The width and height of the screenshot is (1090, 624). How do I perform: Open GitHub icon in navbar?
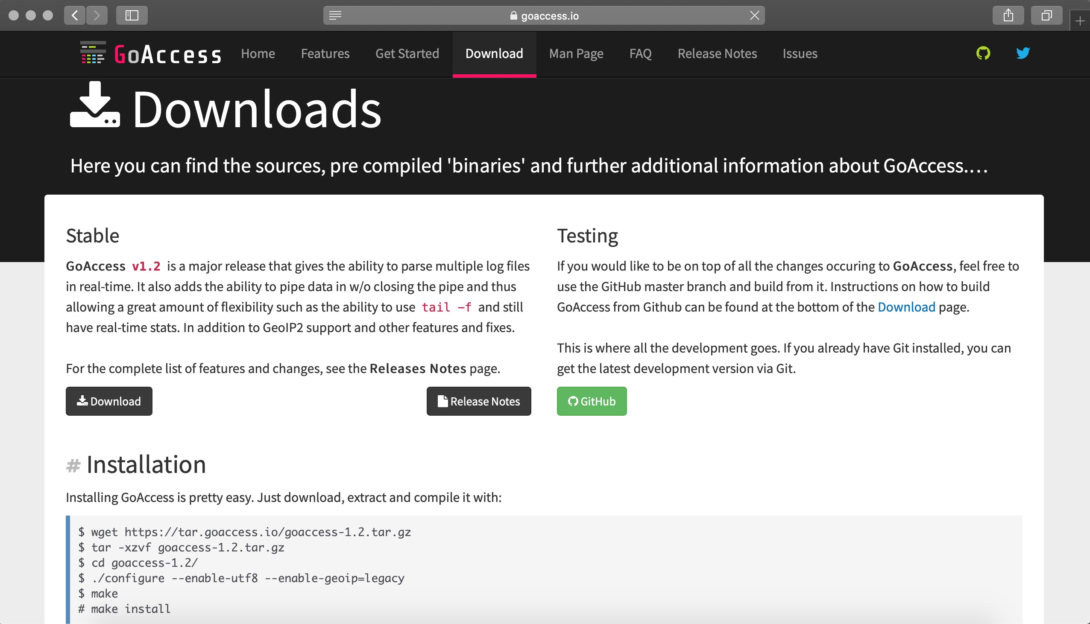[x=983, y=53]
